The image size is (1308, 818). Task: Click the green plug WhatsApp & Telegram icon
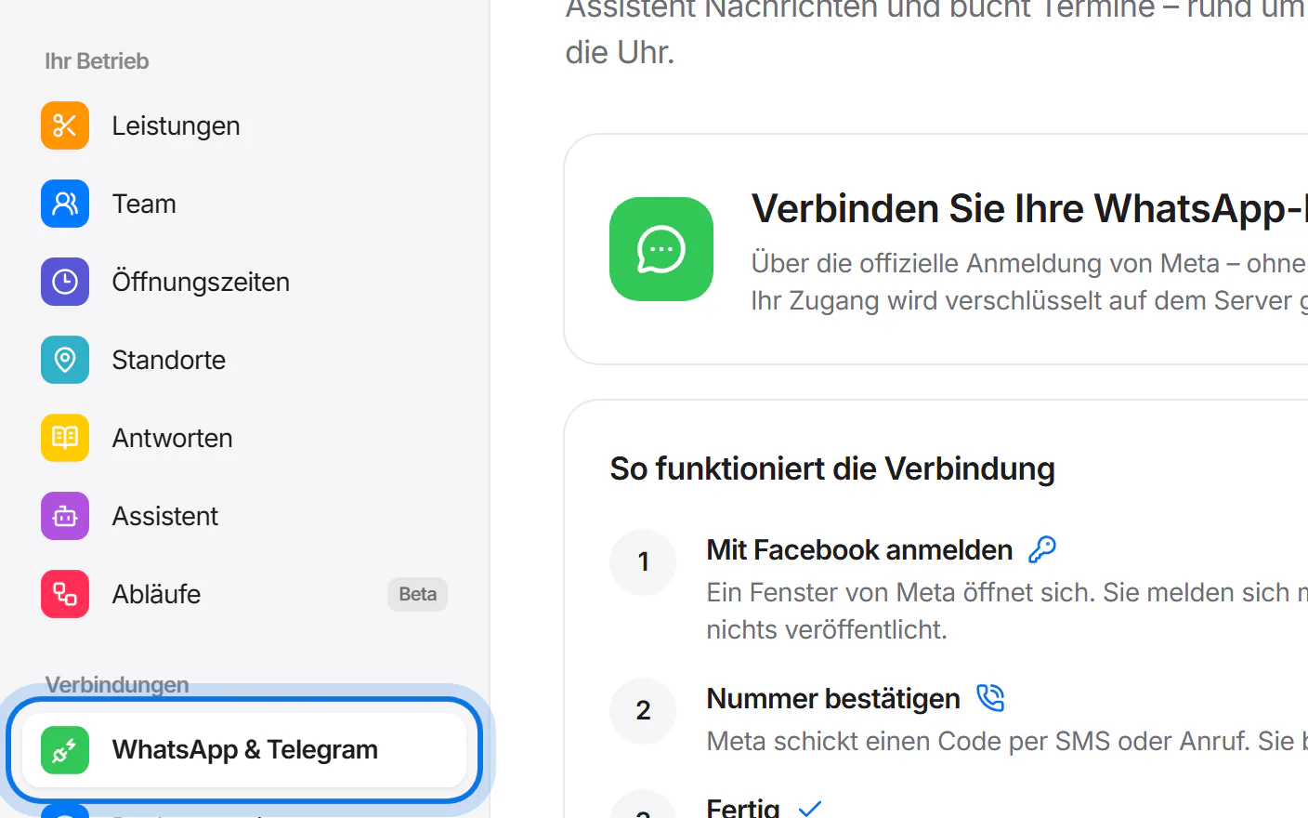click(65, 750)
